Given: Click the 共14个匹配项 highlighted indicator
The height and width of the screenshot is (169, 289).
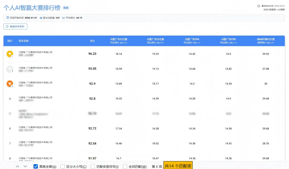Looking at the screenshot, I should (178, 166).
